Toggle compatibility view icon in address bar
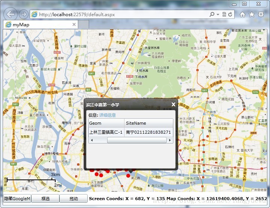 [224, 14]
